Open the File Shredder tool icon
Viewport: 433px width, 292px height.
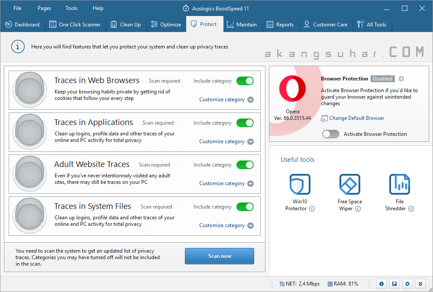pos(399,184)
